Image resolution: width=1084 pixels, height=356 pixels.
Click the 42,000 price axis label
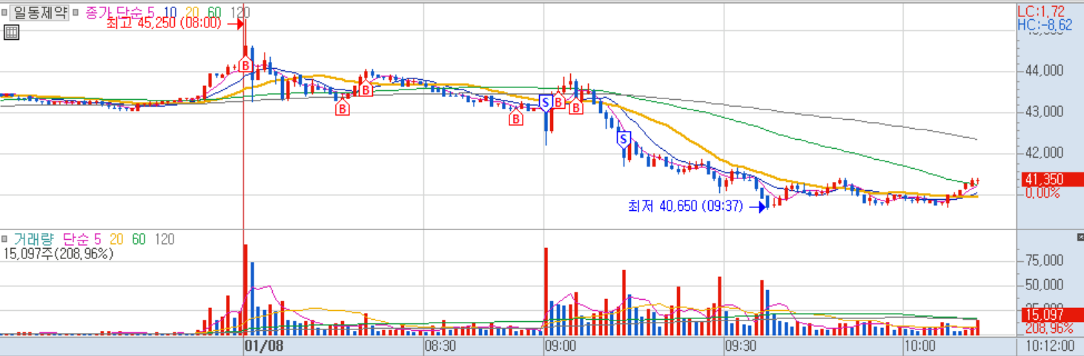click(1046, 152)
